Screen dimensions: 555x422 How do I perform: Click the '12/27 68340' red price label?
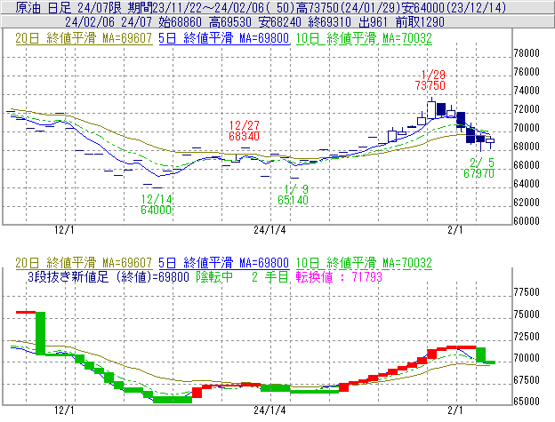coord(245,131)
